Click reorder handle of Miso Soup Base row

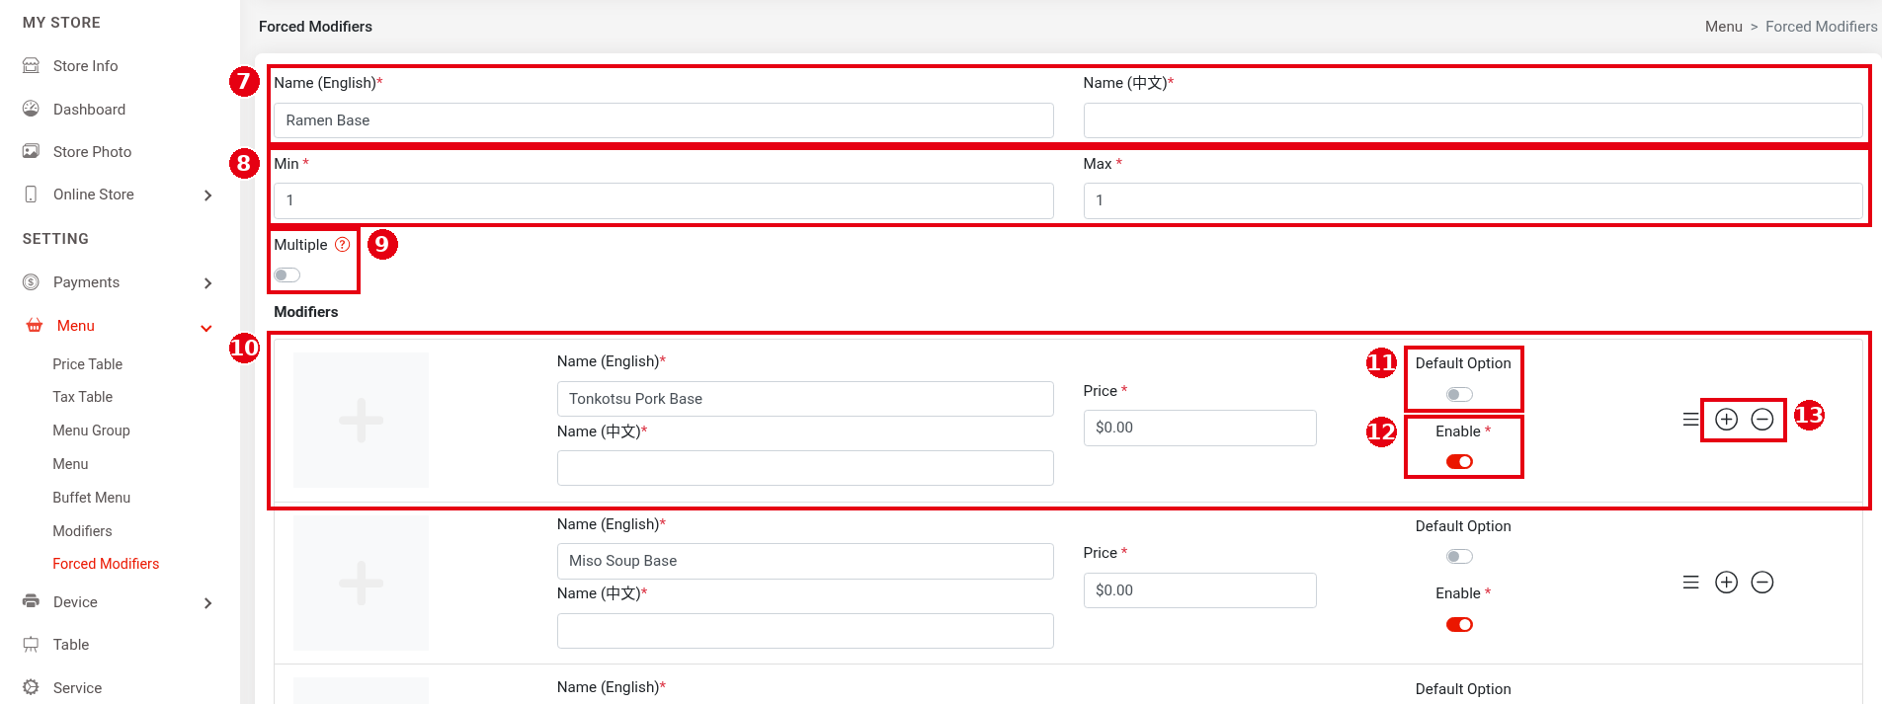(1691, 583)
